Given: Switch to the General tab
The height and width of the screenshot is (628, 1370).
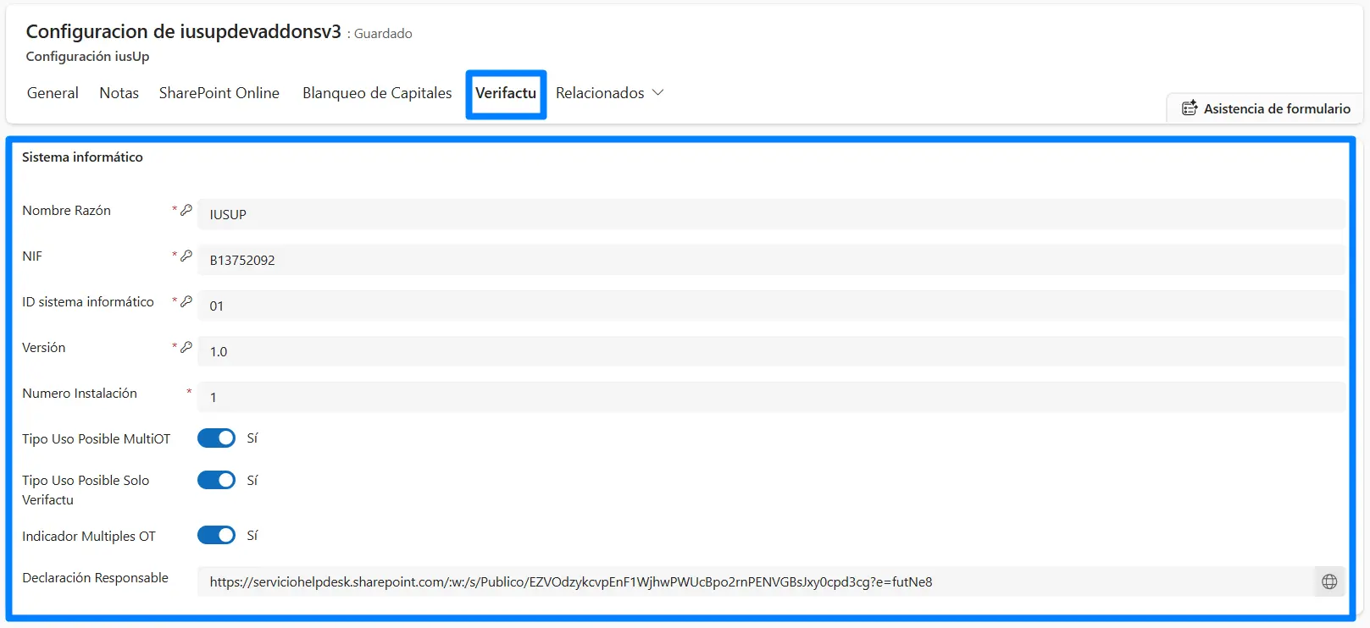Looking at the screenshot, I should pos(53,93).
